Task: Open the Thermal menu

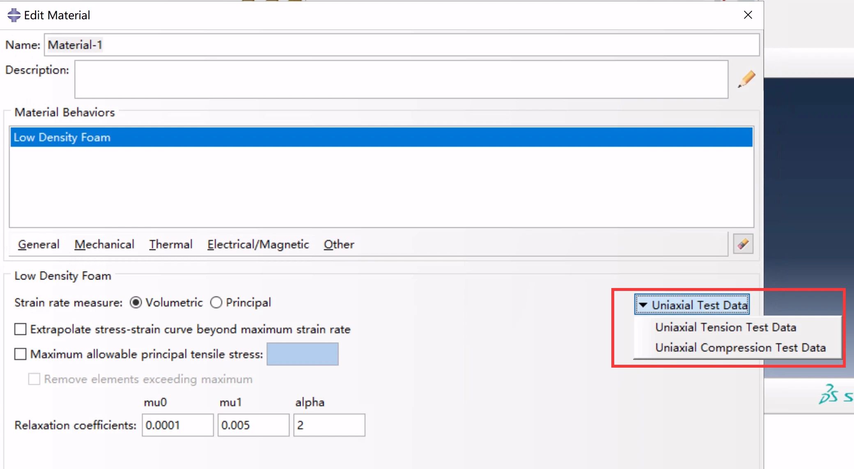Action: tap(171, 245)
